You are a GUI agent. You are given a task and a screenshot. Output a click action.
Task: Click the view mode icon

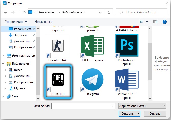point(141,22)
